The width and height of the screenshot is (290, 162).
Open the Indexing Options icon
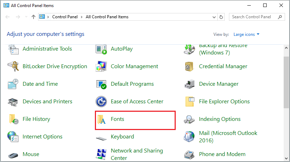[x=189, y=119]
